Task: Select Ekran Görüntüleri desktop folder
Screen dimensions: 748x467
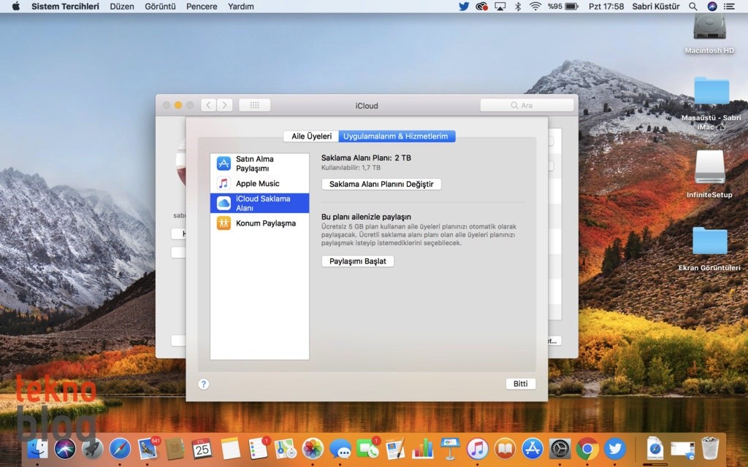Action: click(x=709, y=248)
